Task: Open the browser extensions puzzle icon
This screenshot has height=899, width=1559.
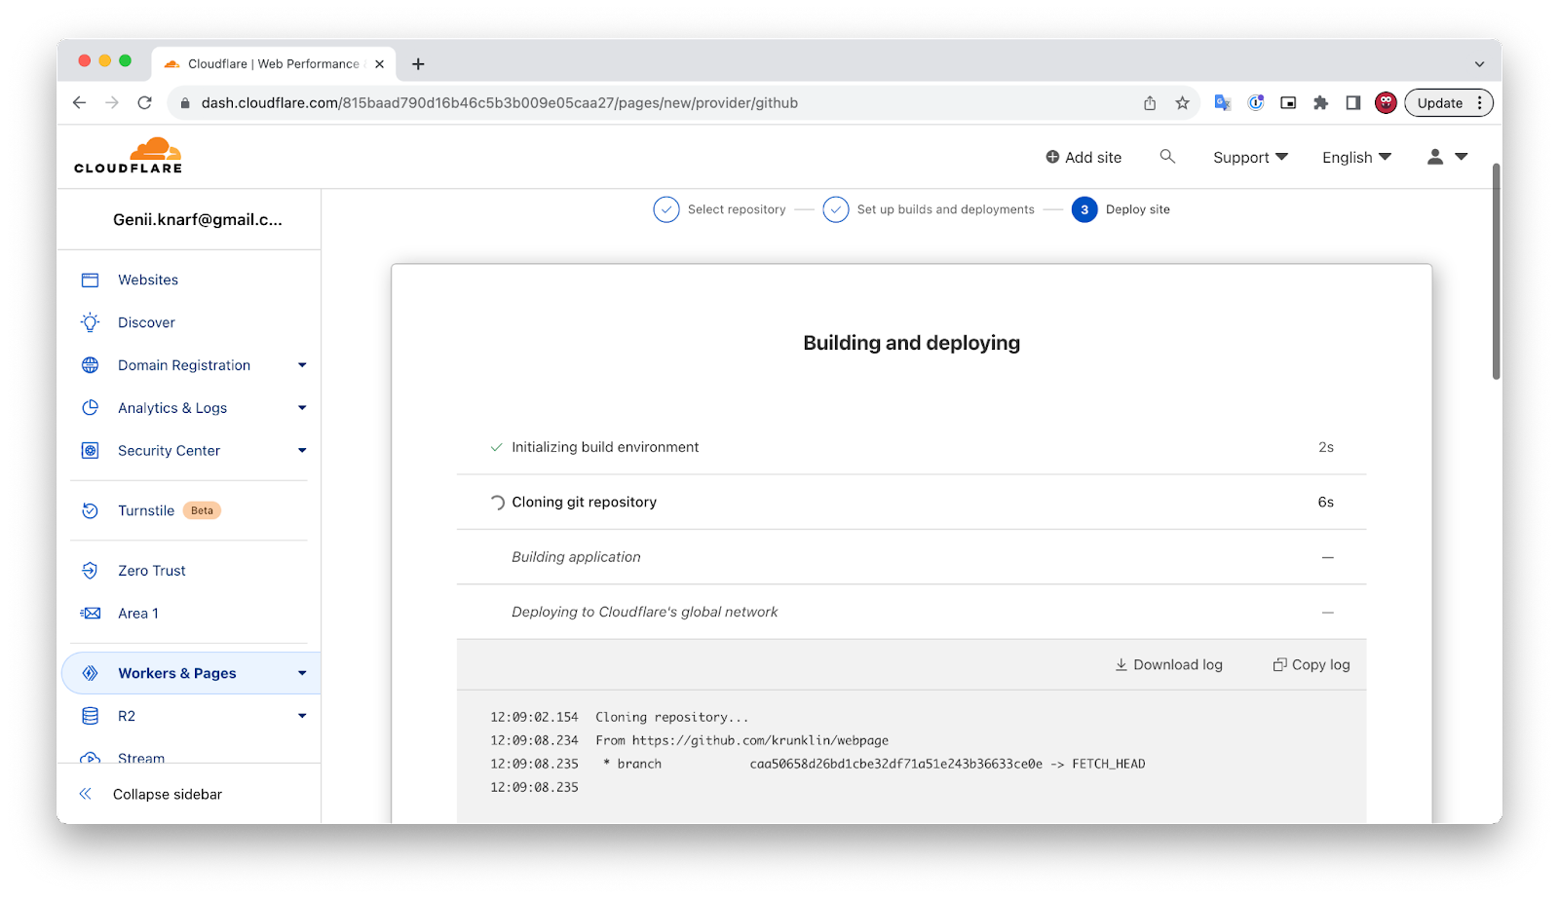Action: [x=1320, y=103]
